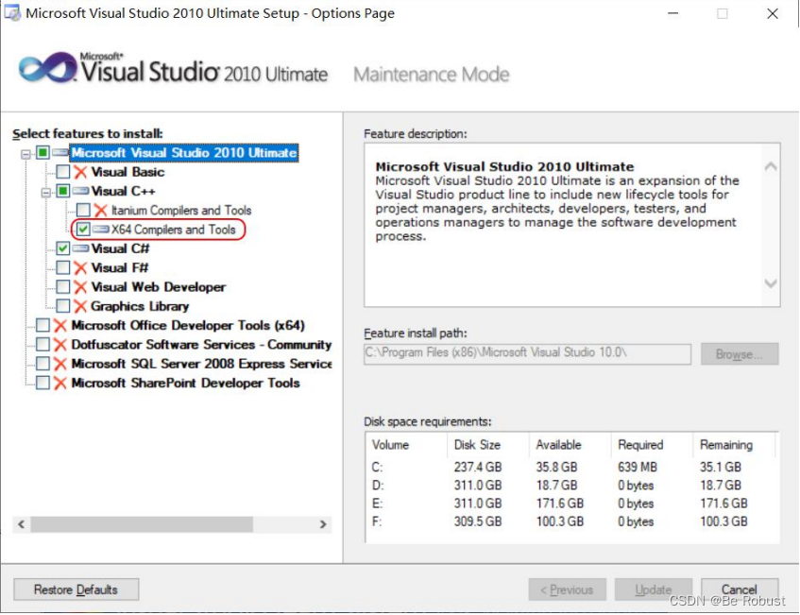800x615 pixels.
Task: Uncheck the X64 Compilers and Tools checkbox
Action: pos(83,230)
